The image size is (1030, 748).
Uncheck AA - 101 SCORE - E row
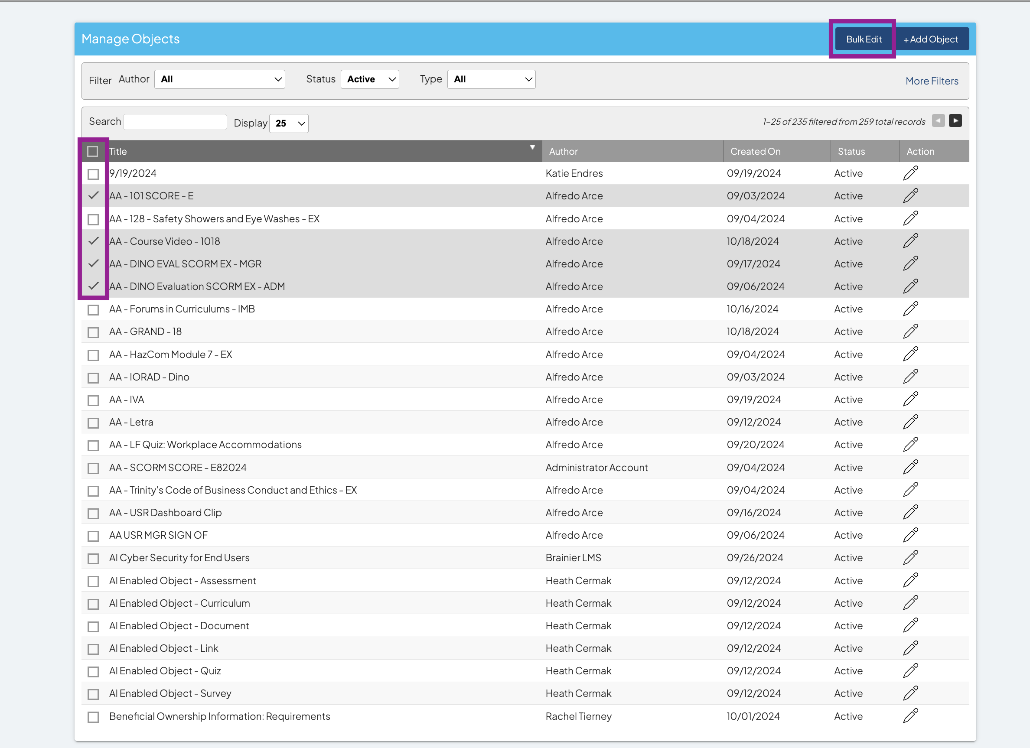tap(93, 195)
